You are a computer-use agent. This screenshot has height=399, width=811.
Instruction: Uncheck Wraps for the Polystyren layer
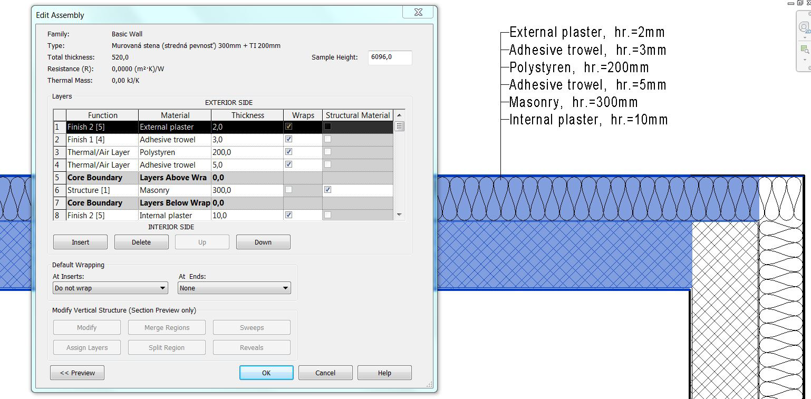[x=288, y=151]
